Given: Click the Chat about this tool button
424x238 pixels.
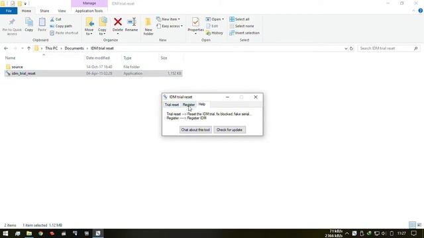Looking at the screenshot, I should click(x=195, y=130).
